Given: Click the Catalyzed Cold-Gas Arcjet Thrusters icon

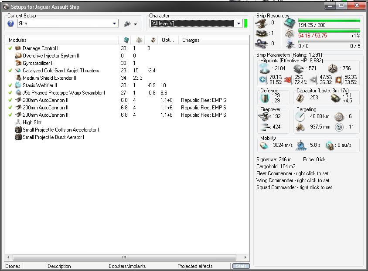Looking at the screenshot, I should 18,70.
